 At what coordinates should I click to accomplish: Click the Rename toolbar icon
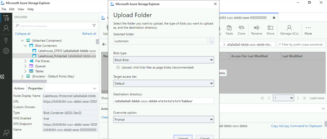click(x=256, y=30)
